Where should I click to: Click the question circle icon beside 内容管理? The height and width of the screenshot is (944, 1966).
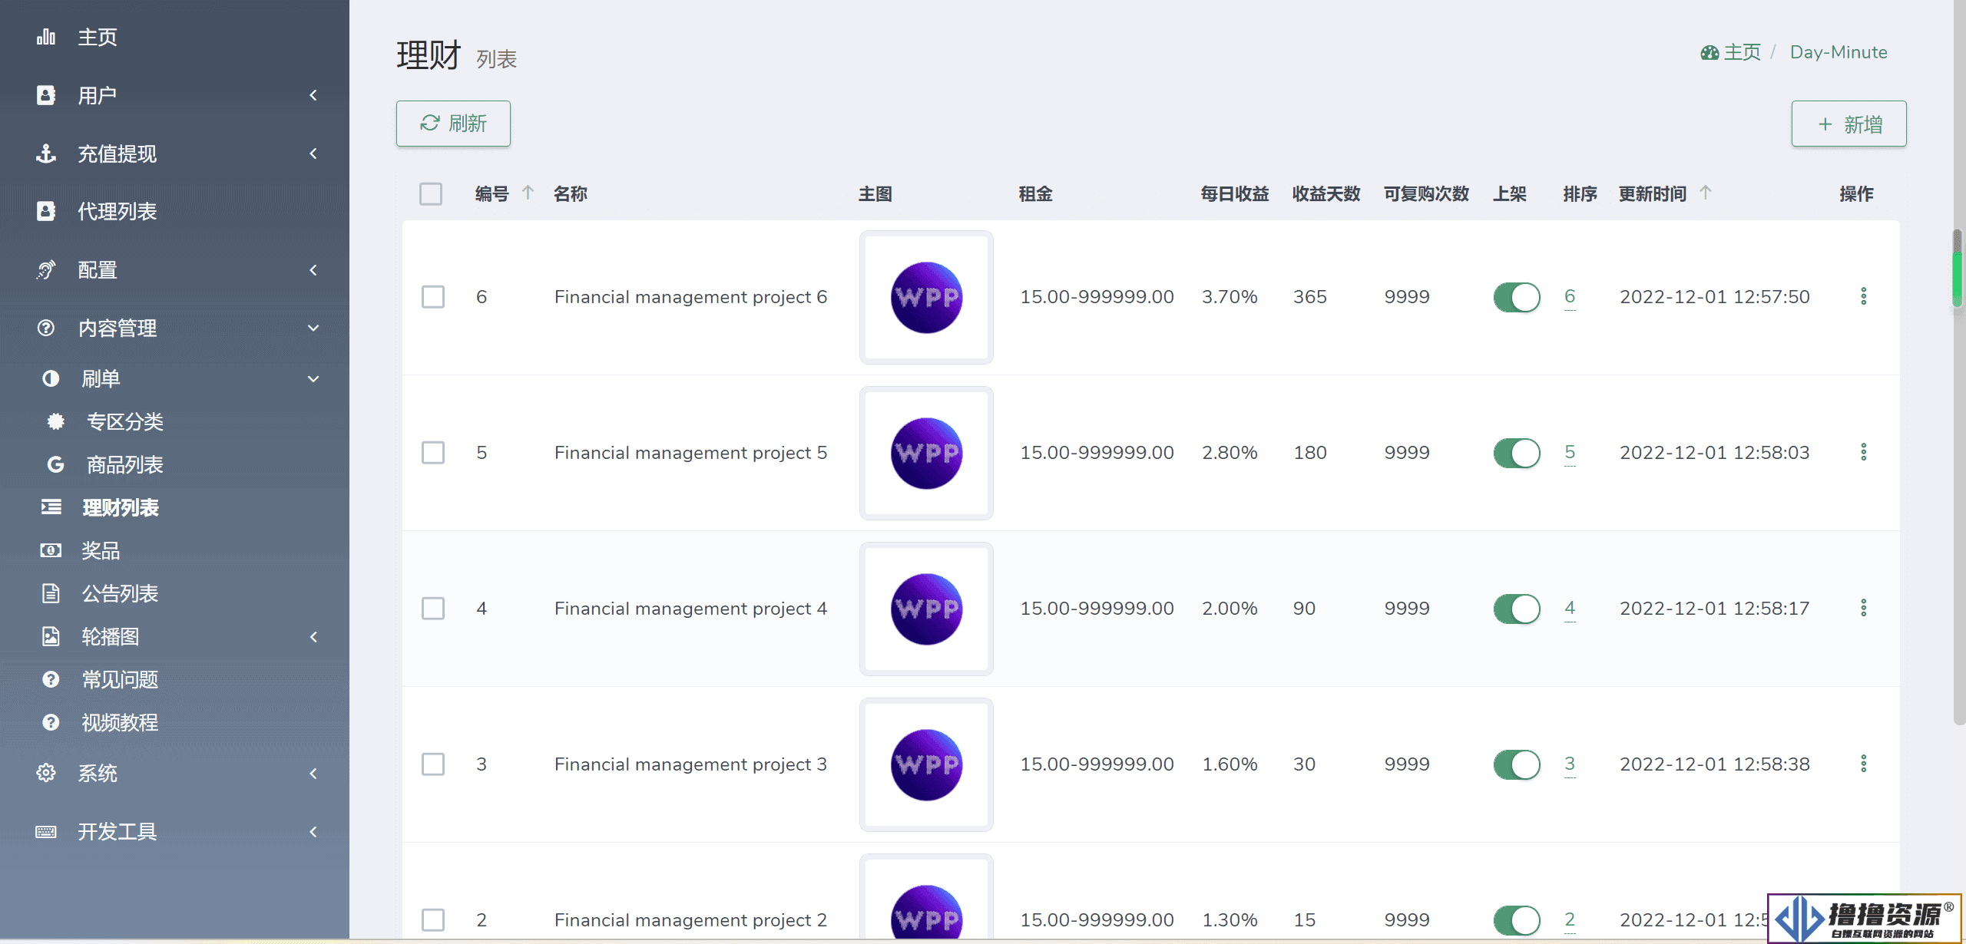tap(46, 328)
